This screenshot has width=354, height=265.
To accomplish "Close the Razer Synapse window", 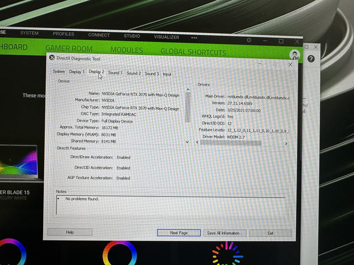I will click(x=297, y=41).
